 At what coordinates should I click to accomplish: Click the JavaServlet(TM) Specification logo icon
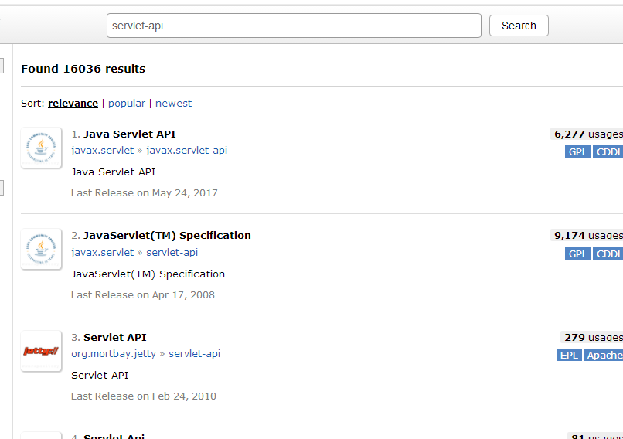coord(42,249)
